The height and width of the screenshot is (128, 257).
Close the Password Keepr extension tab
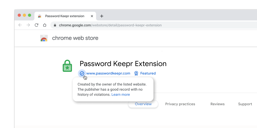click(x=92, y=16)
